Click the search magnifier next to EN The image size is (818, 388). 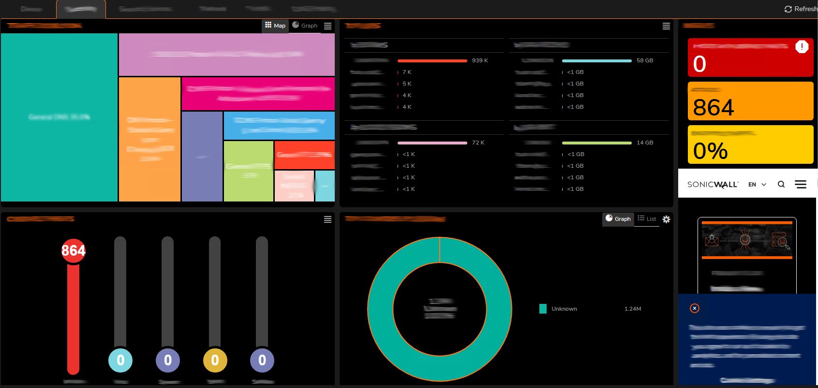(x=781, y=184)
